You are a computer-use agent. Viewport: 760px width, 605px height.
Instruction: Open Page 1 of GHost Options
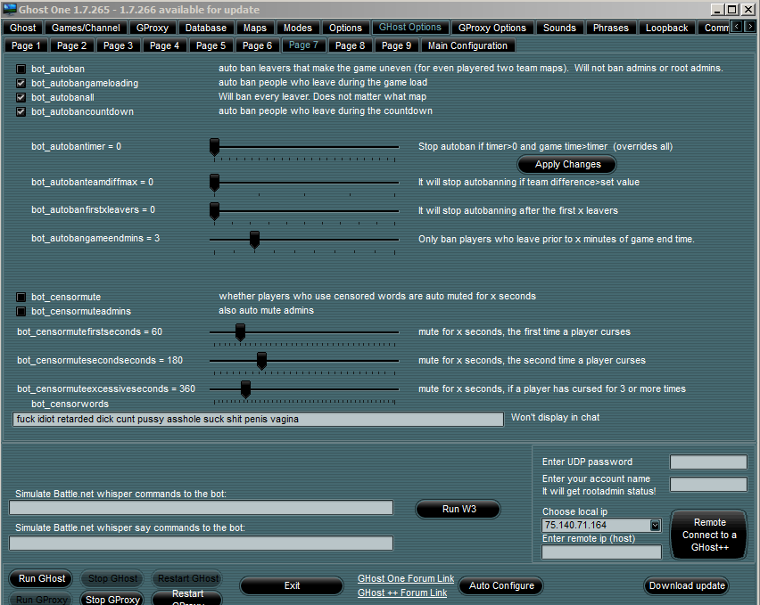point(26,45)
